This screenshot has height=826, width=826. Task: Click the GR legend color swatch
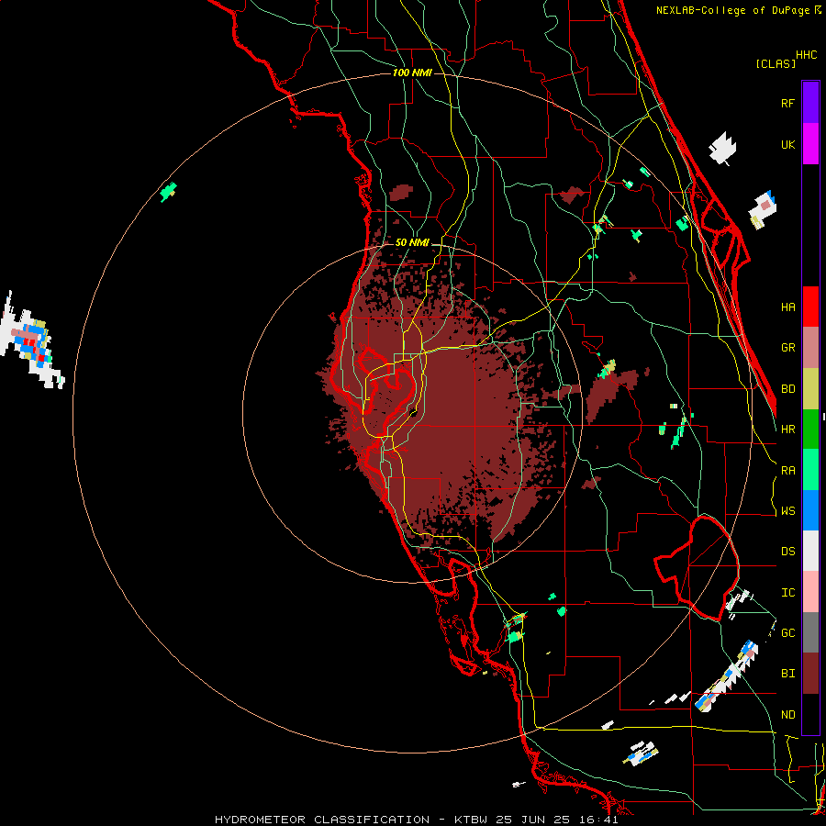click(810, 348)
